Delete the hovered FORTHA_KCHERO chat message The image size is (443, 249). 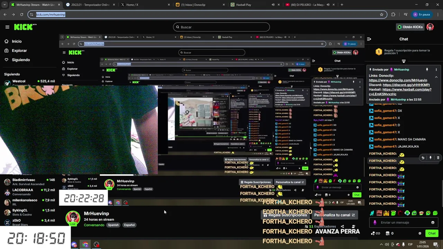coord(438,158)
